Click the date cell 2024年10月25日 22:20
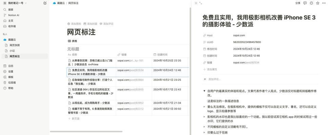 point(167,61)
